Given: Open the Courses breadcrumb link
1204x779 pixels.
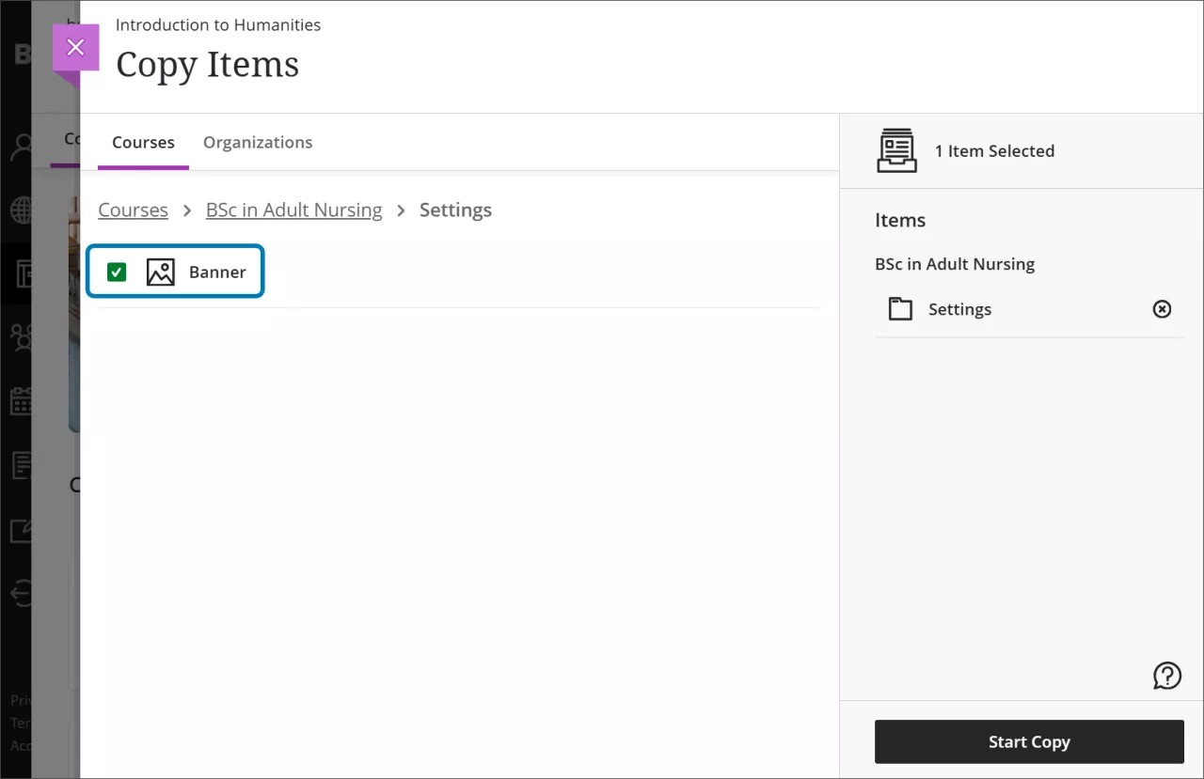Looking at the screenshot, I should (133, 210).
